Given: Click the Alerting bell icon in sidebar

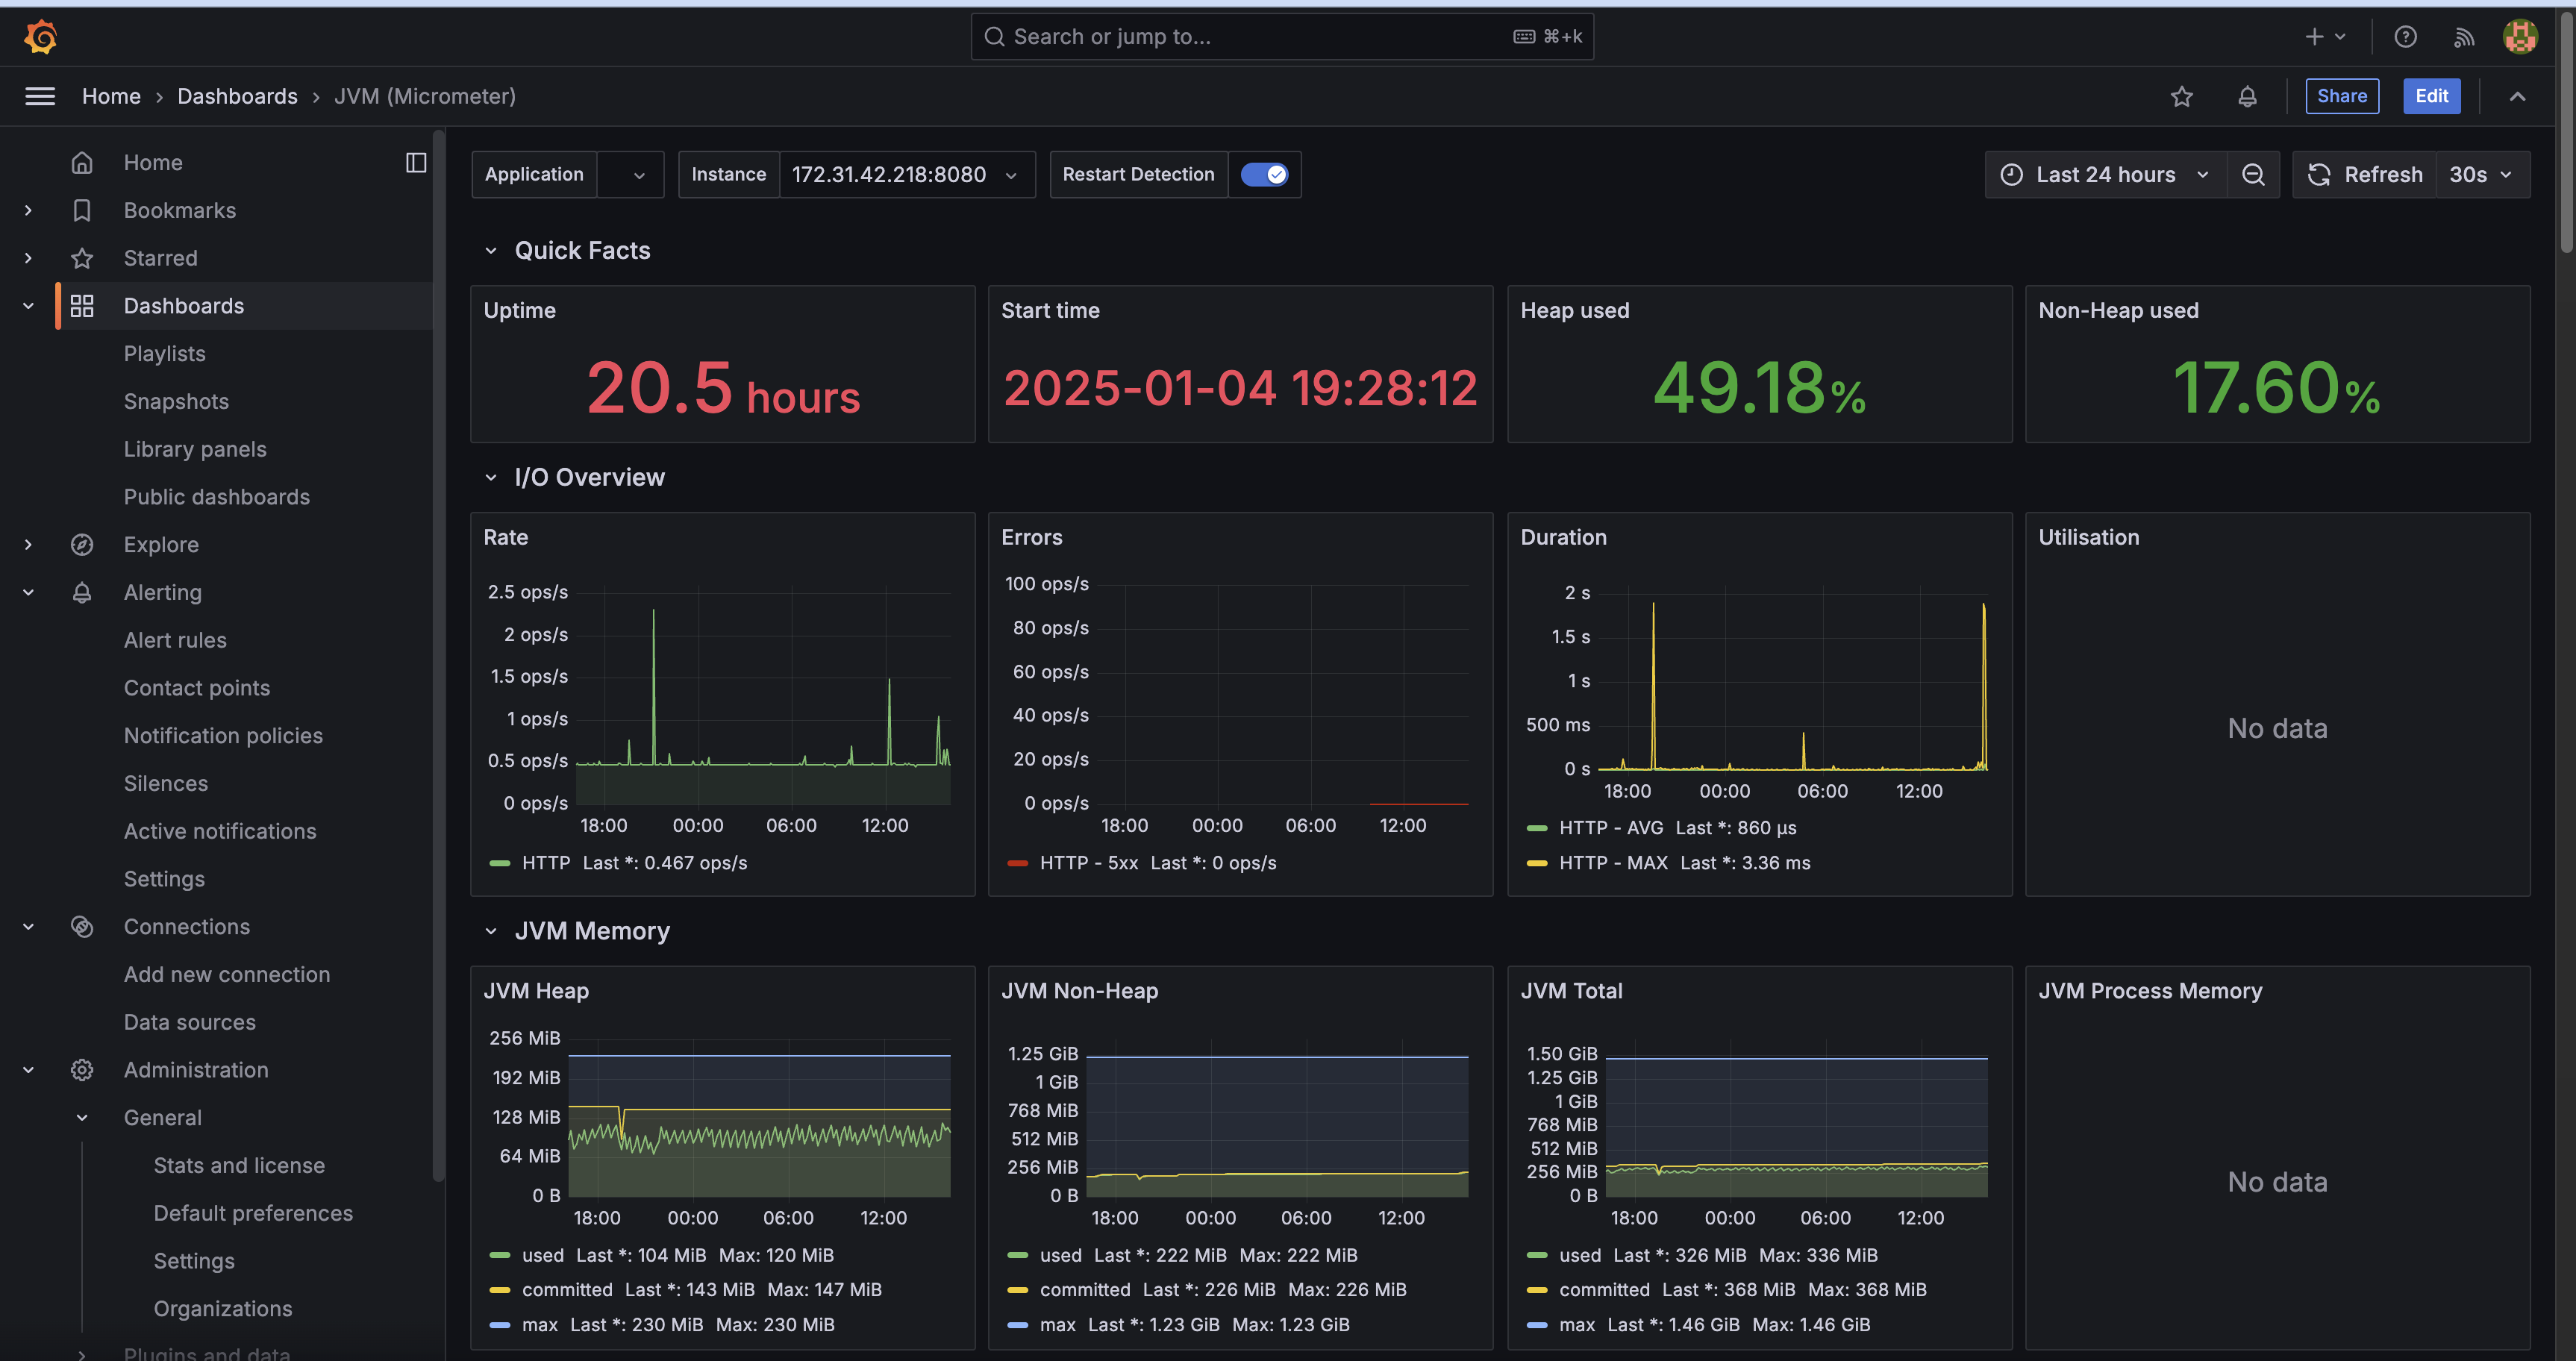Looking at the screenshot, I should click(82, 592).
